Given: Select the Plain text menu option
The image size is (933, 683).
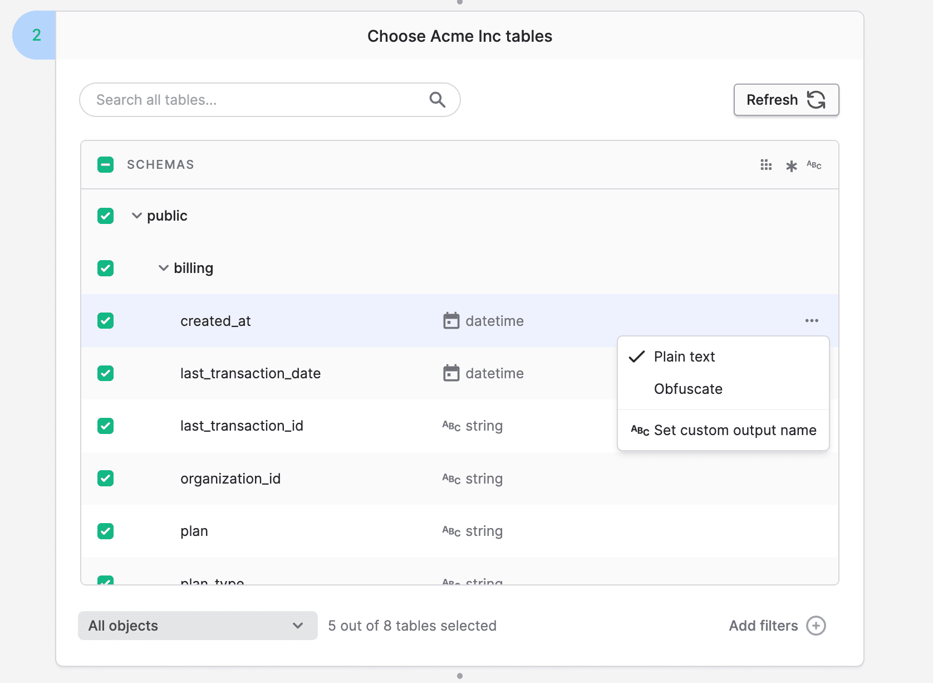Looking at the screenshot, I should coord(684,357).
